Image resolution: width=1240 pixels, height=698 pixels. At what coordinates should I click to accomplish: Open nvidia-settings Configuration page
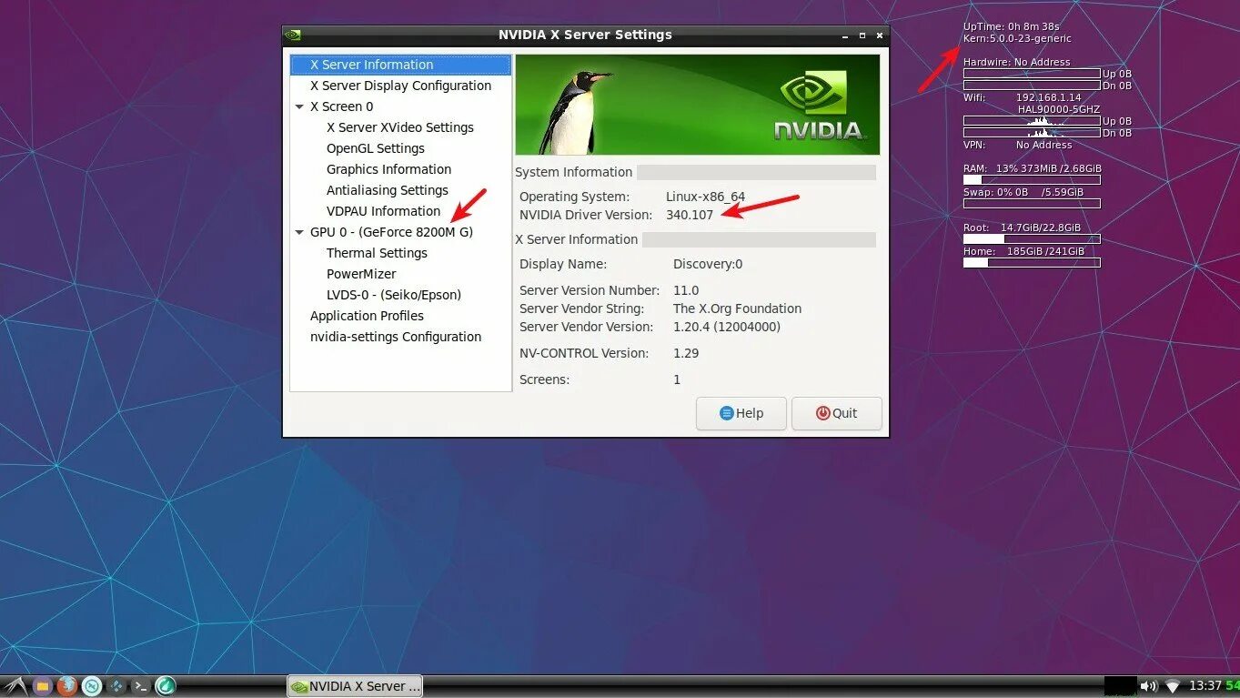click(396, 337)
